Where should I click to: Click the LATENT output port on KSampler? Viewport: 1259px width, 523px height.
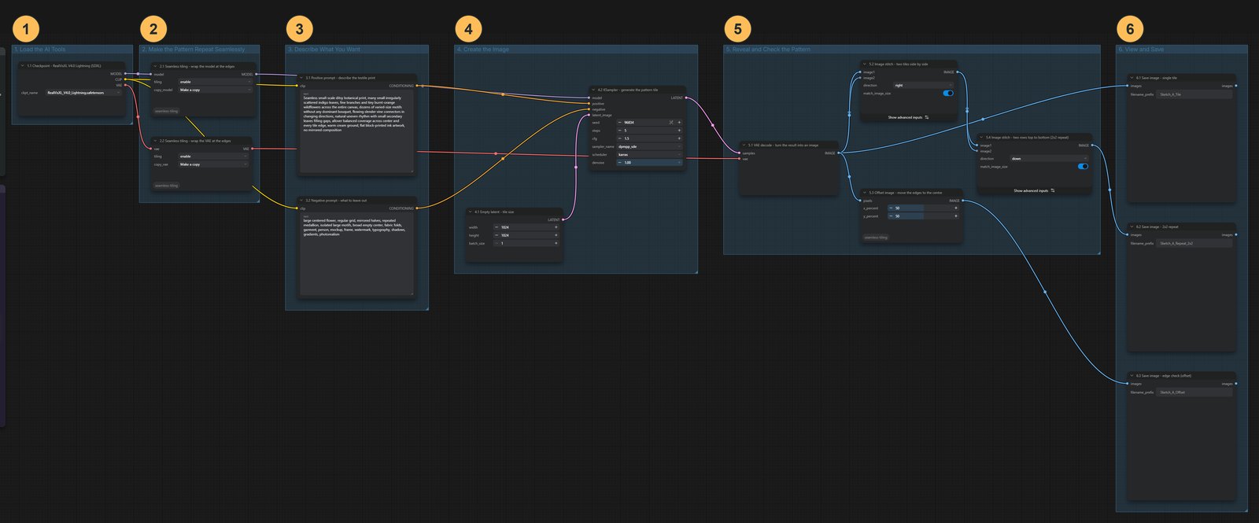pyautogui.click(x=686, y=98)
